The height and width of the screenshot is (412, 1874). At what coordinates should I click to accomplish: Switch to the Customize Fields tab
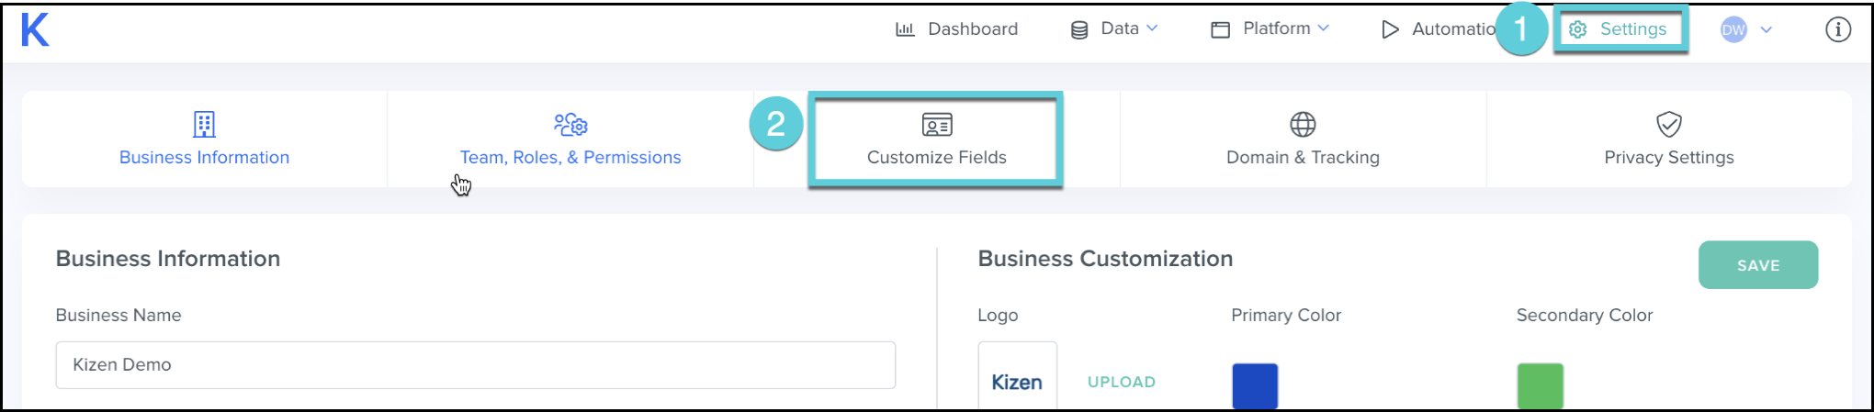click(936, 139)
